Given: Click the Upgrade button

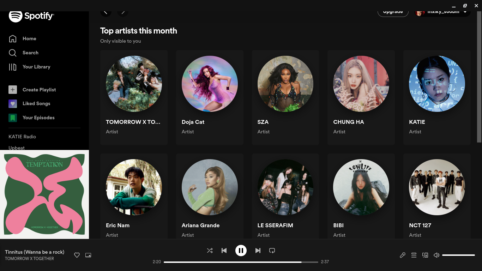Looking at the screenshot, I should pos(393,13).
